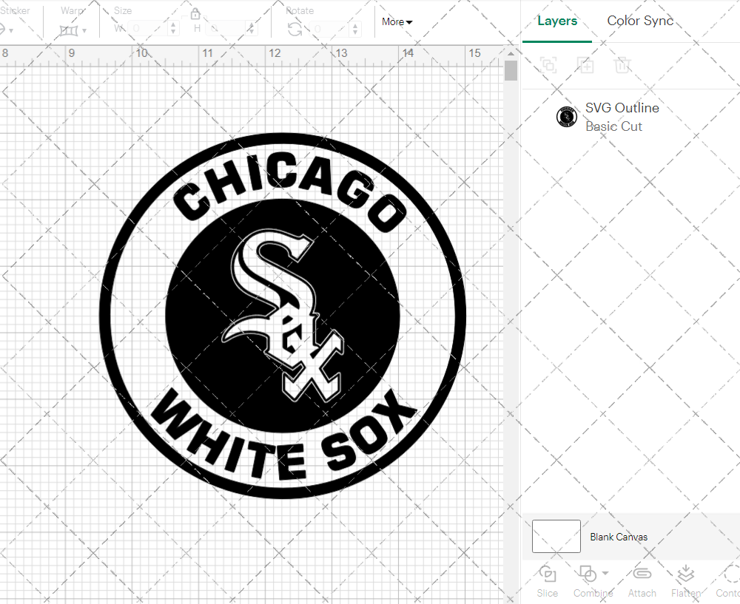Click the Rotate icon
740x604 pixels.
(295, 30)
